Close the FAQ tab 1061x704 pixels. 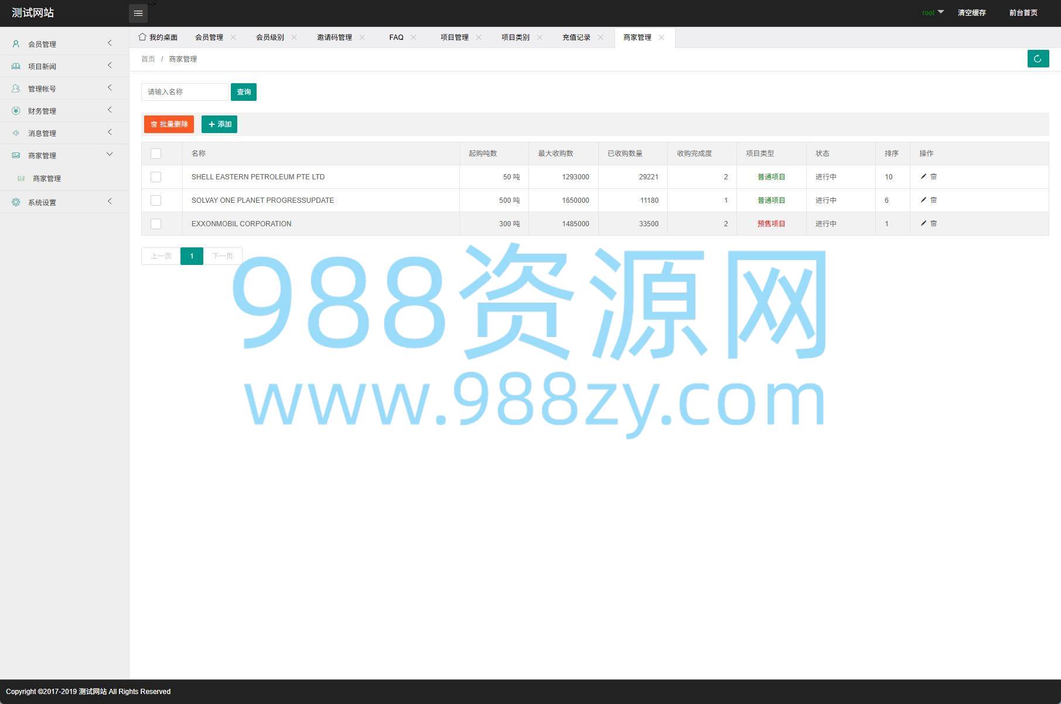414,37
